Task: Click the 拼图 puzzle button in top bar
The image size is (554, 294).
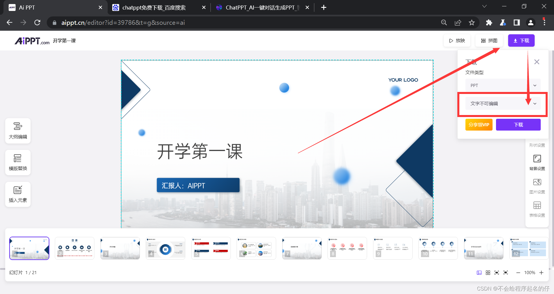Action: pos(489,40)
